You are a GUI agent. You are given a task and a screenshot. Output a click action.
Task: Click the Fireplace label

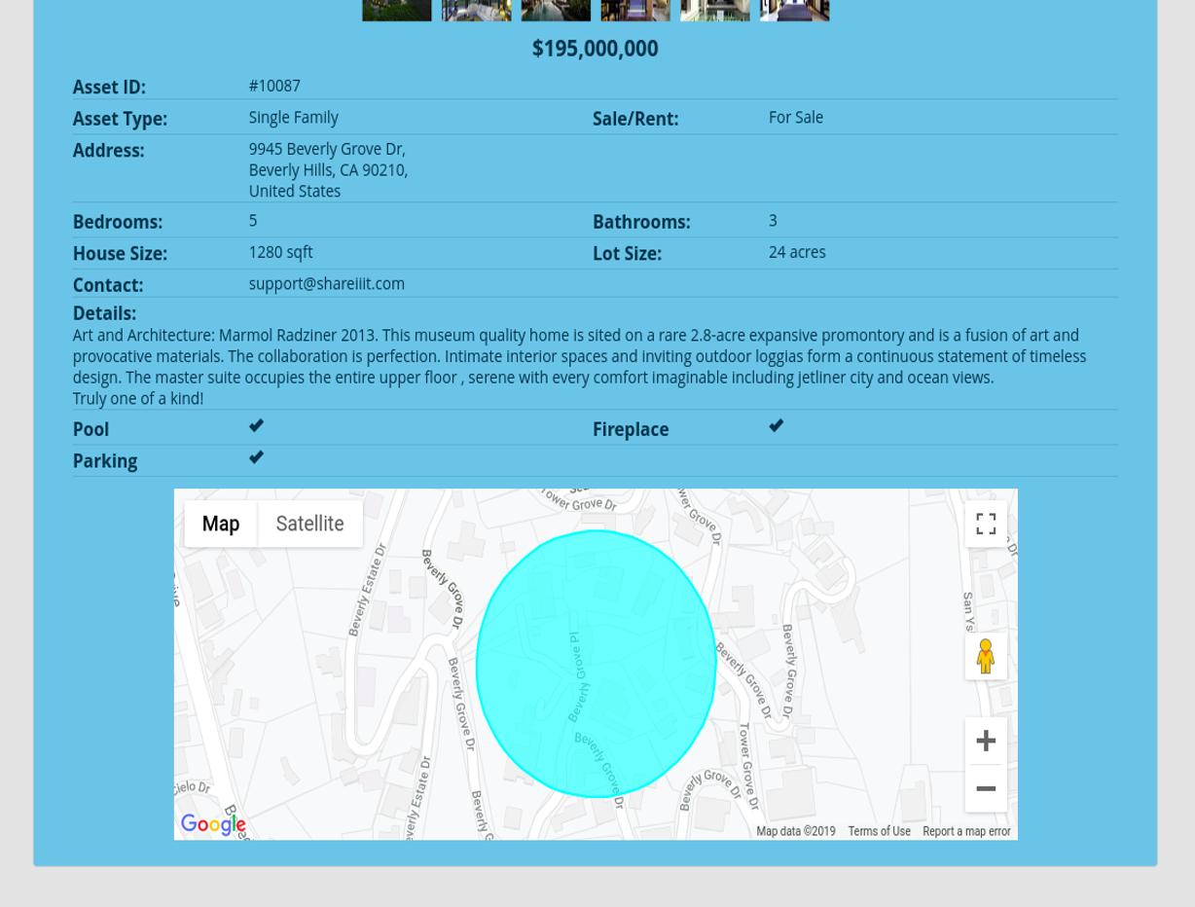coord(631,429)
